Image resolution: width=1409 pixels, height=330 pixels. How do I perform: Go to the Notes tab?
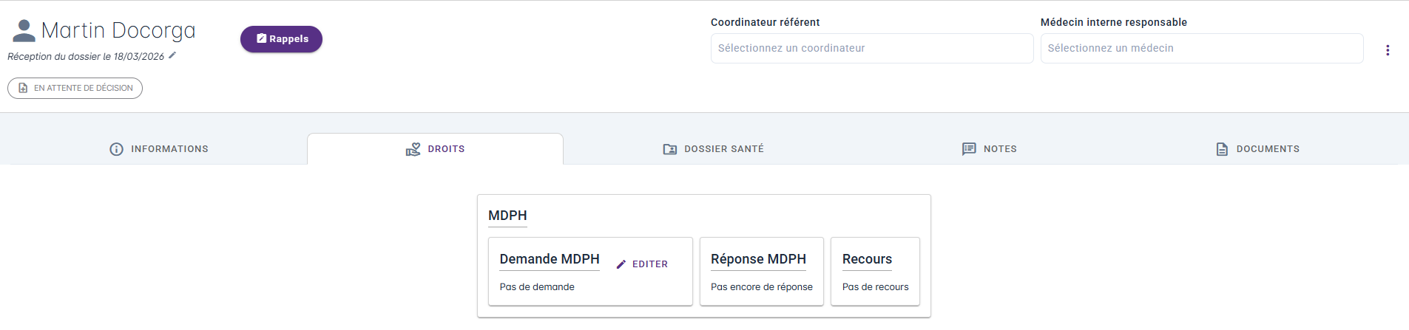point(999,149)
